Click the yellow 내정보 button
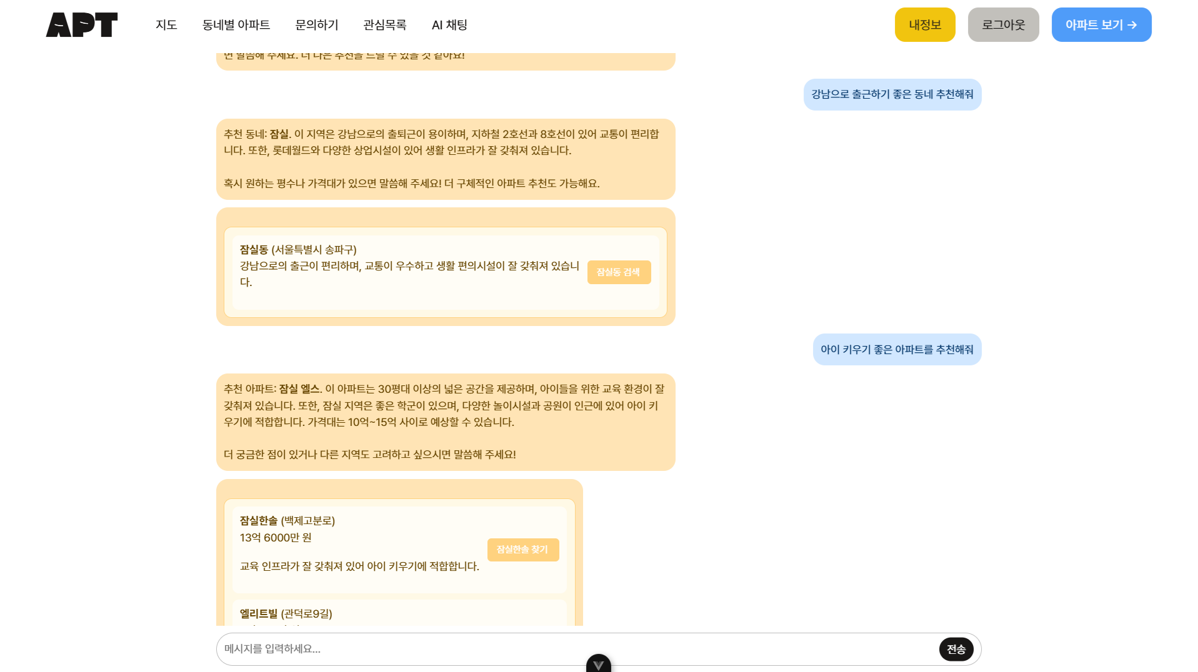The image size is (1198, 672). click(x=925, y=25)
